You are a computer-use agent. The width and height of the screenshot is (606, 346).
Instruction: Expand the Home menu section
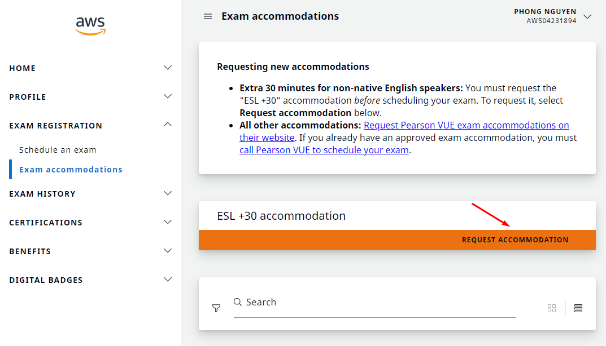coord(167,68)
